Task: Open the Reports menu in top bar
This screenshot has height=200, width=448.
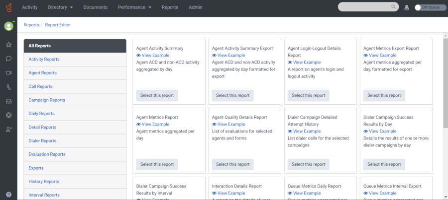Action: (x=170, y=7)
